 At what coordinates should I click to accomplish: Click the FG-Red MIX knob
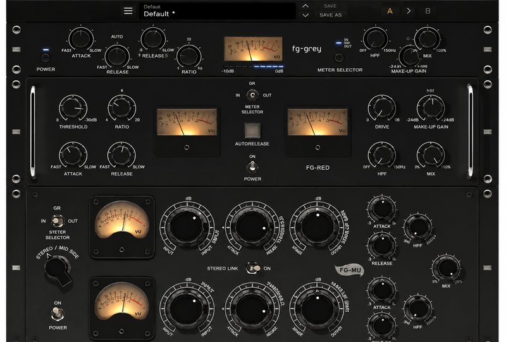pyautogui.click(x=431, y=155)
